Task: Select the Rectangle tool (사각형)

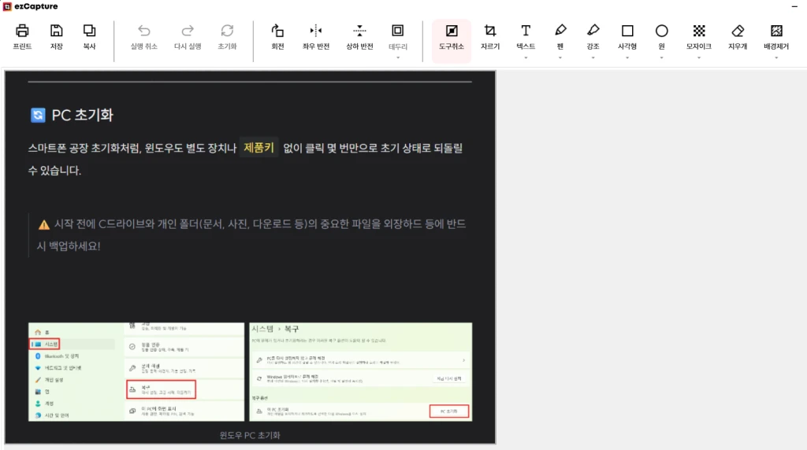Action: pyautogui.click(x=627, y=37)
